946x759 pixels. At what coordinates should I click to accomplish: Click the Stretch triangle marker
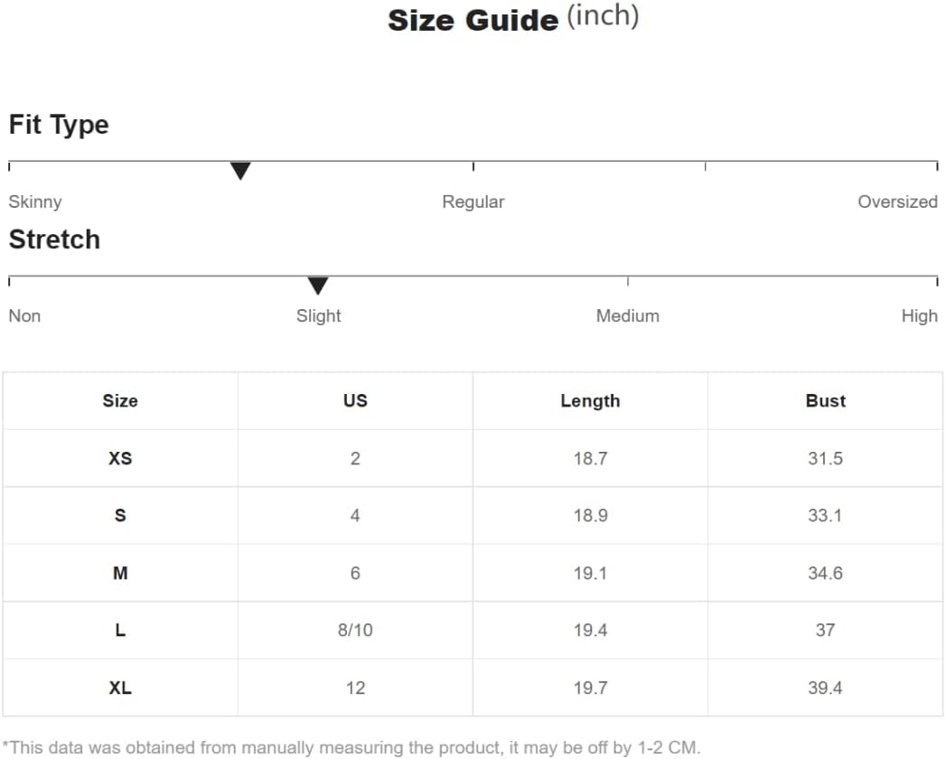pos(318,286)
